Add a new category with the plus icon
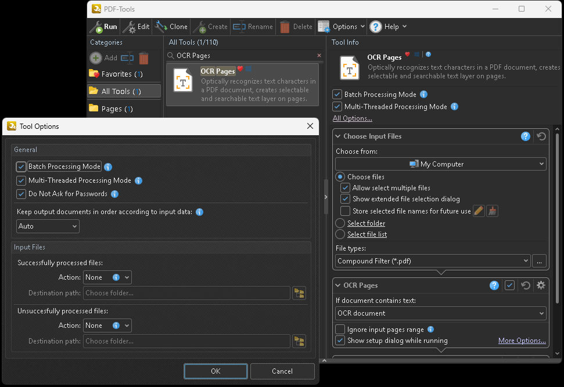The height and width of the screenshot is (387, 564). [x=95, y=58]
